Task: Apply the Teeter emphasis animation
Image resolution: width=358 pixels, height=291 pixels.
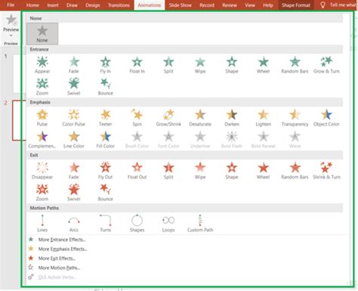Action: coord(106,118)
